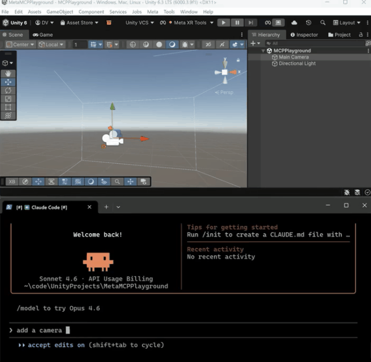Collapse the MCPPlayground scene tree

click(x=263, y=51)
